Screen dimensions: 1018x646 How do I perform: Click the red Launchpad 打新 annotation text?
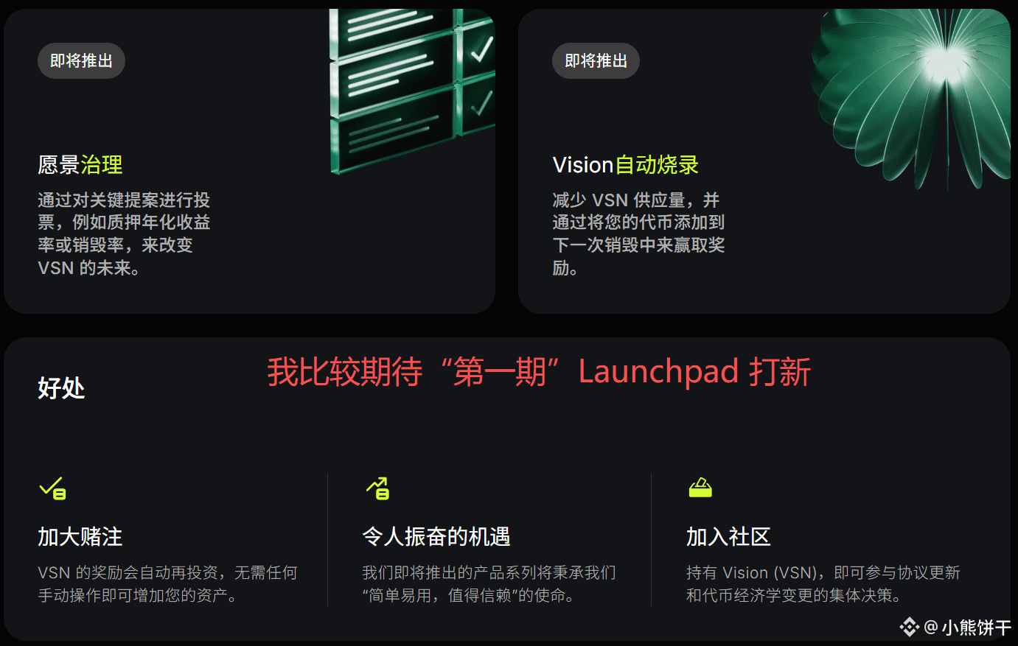(539, 371)
